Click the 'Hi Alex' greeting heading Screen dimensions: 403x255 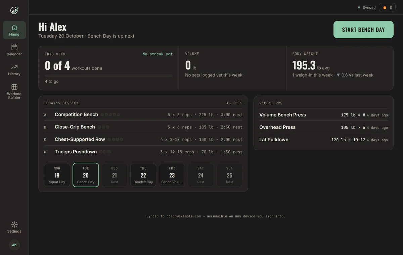click(52, 27)
